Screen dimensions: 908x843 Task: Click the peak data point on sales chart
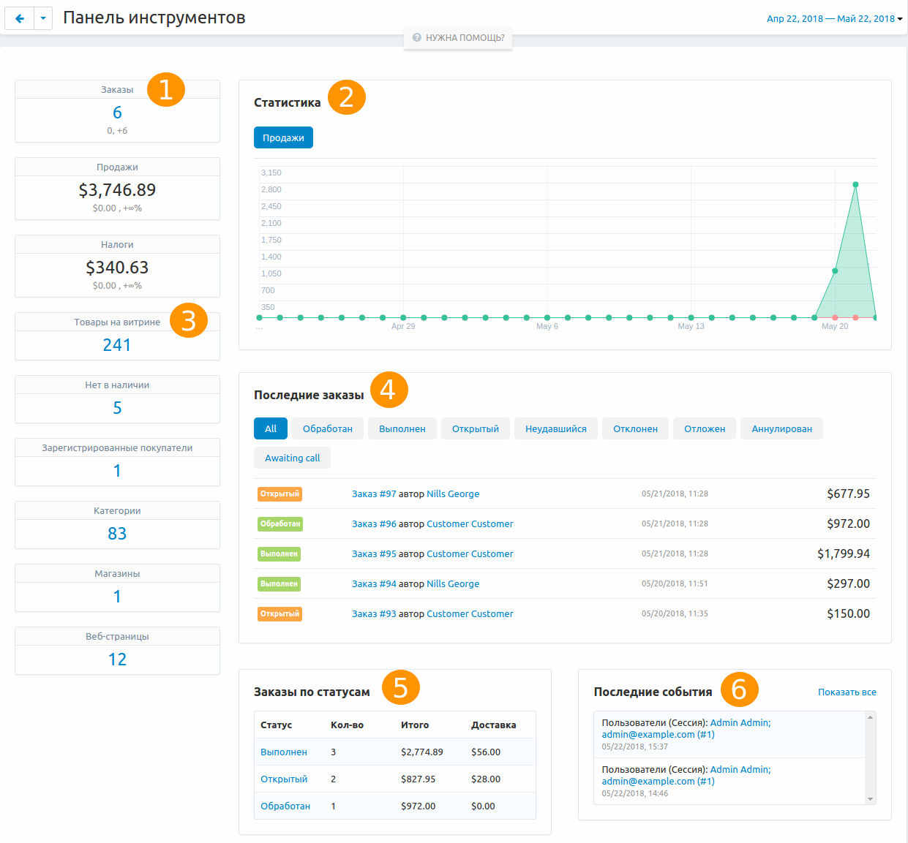pos(855,184)
